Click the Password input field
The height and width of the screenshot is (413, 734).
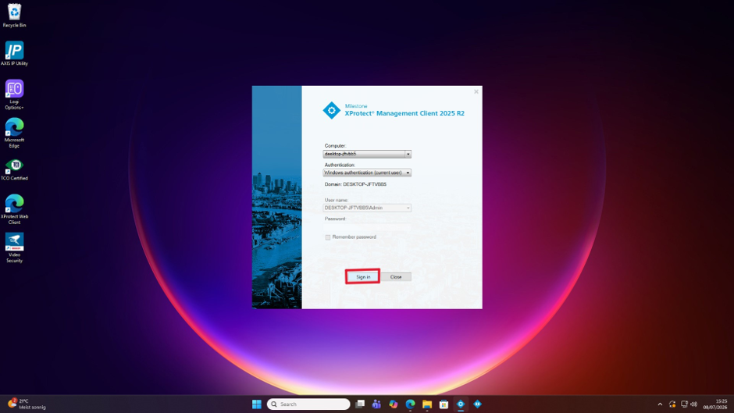tap(367, 226)
